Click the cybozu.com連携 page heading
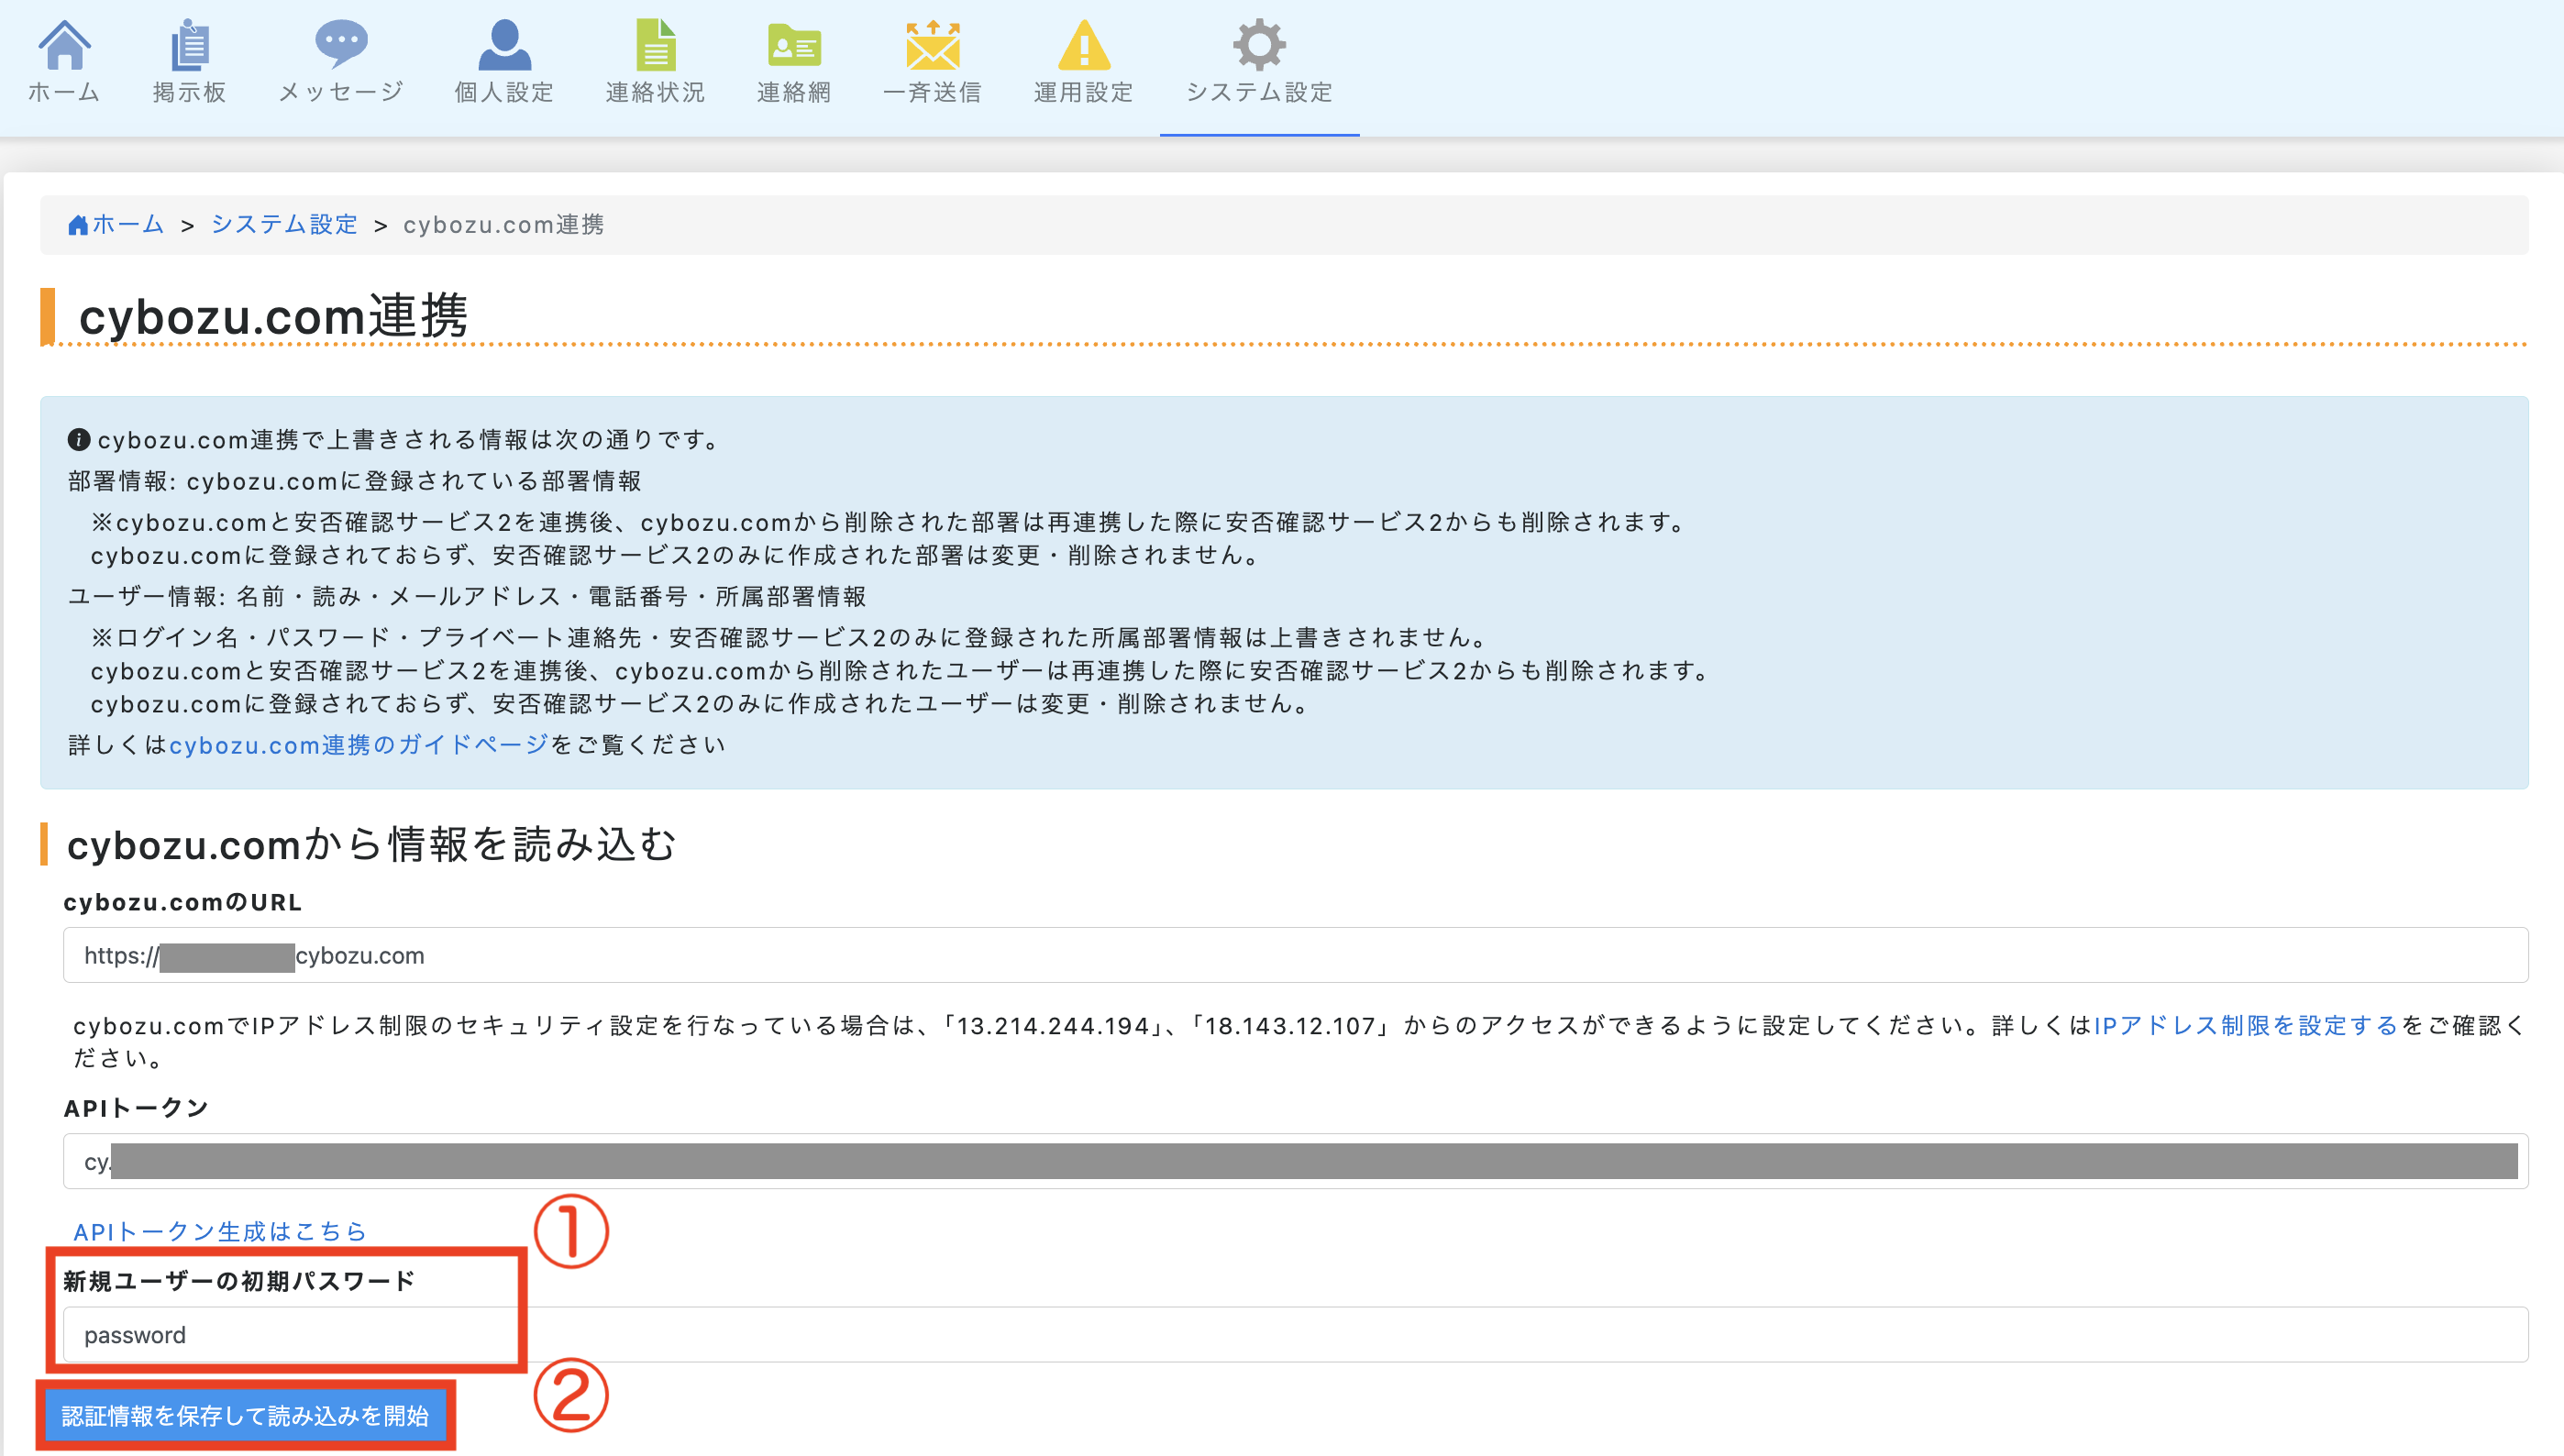Viewport: 2564px width, 1456px height. coord(273,316)
